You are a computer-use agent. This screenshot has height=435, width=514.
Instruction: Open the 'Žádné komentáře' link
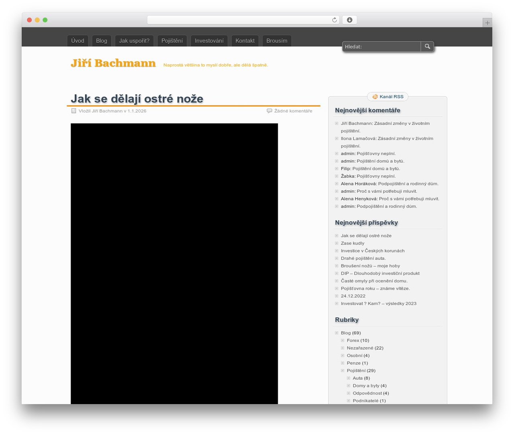pos(293,111)
